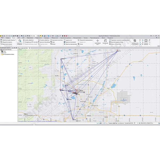
Task: Click Объединить проекты button
Action: point(6,42)
